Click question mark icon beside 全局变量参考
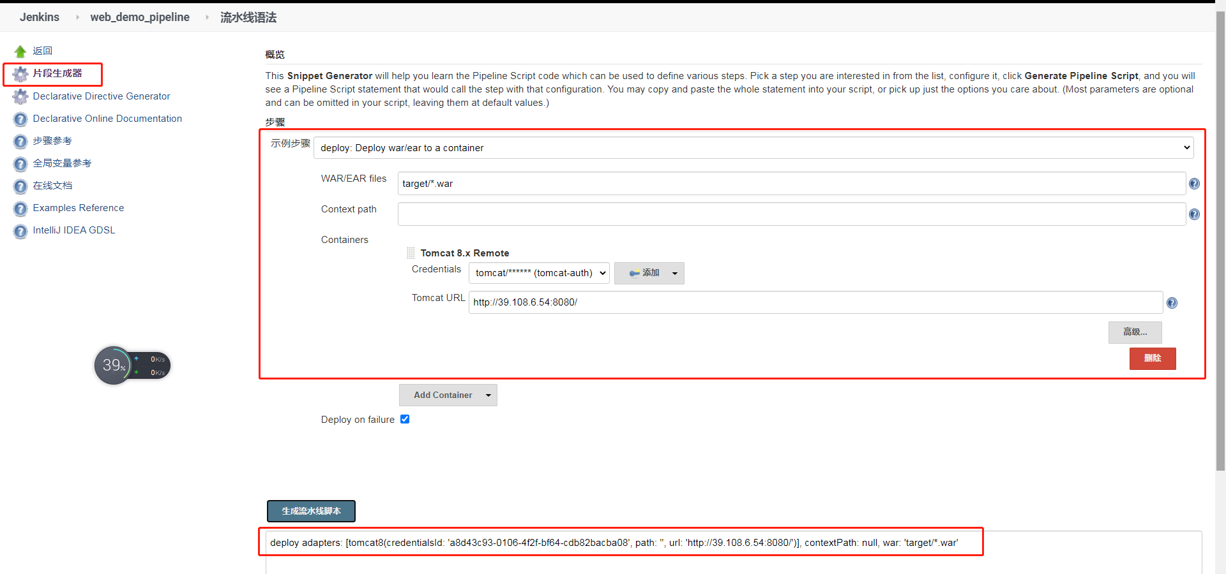Viewport: 1226px width, 574px height. click(x=20, y=163)
